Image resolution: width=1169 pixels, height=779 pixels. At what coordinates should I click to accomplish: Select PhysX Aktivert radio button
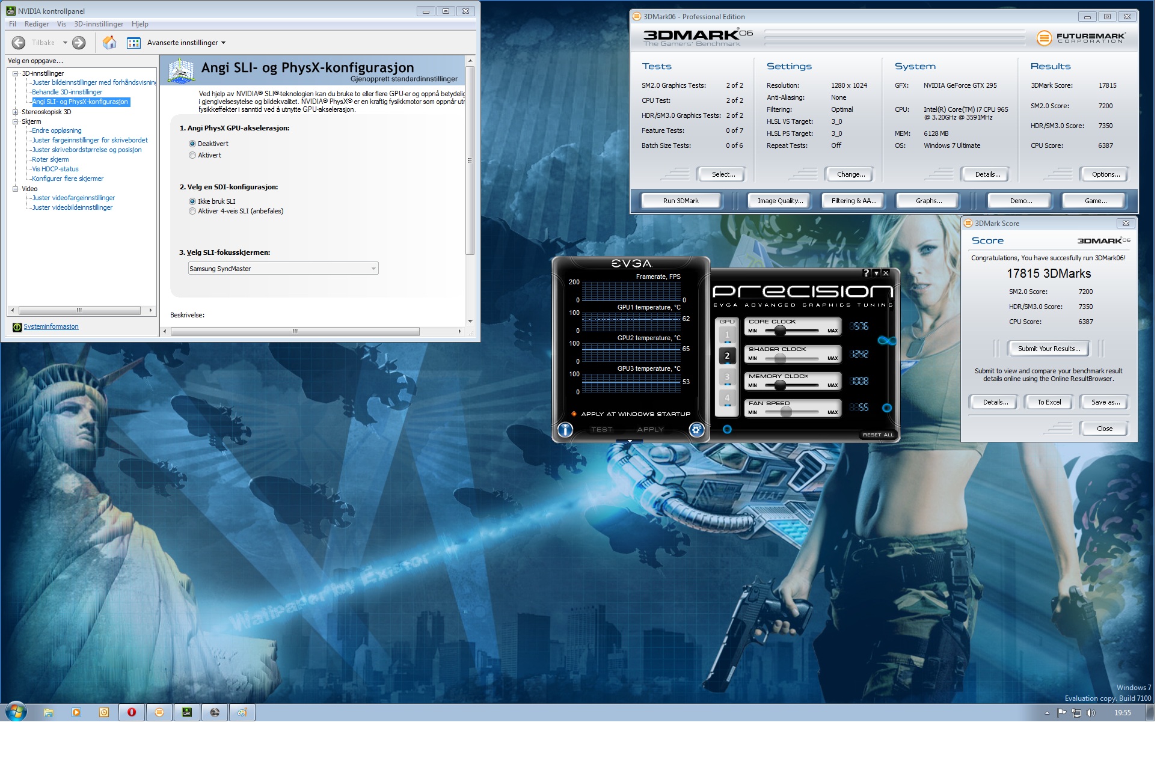192,155
